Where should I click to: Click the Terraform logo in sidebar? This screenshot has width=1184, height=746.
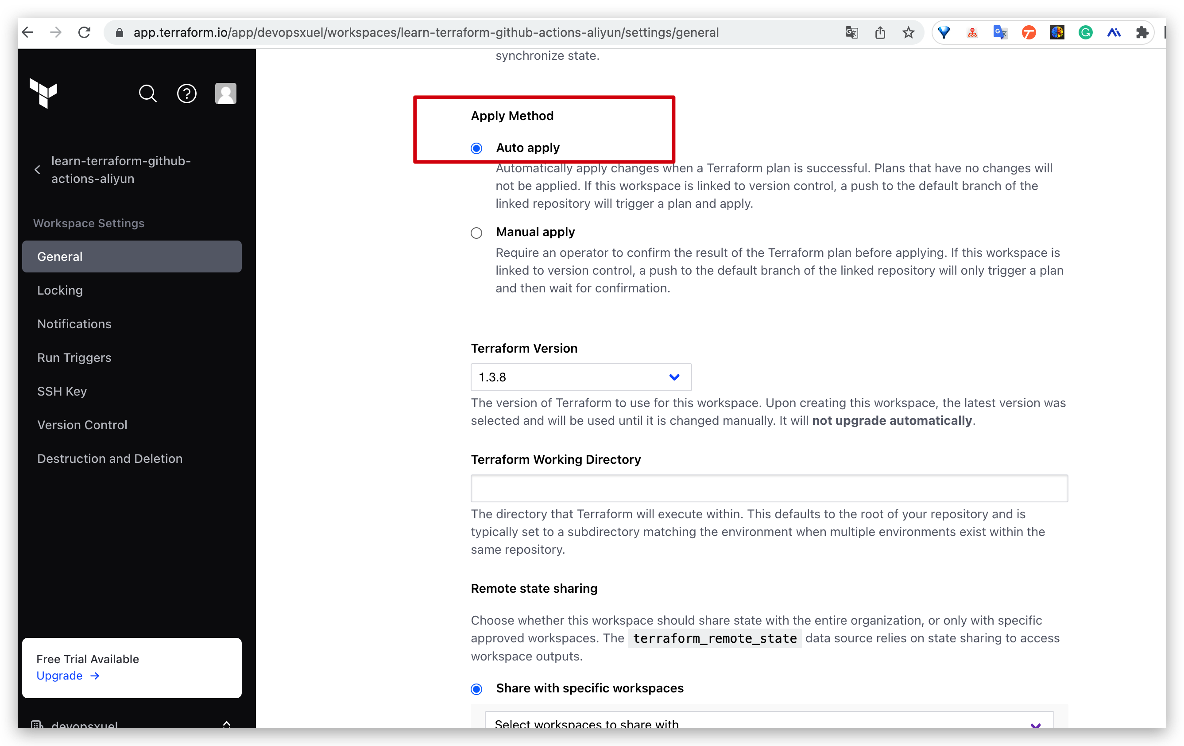(43, 93)
